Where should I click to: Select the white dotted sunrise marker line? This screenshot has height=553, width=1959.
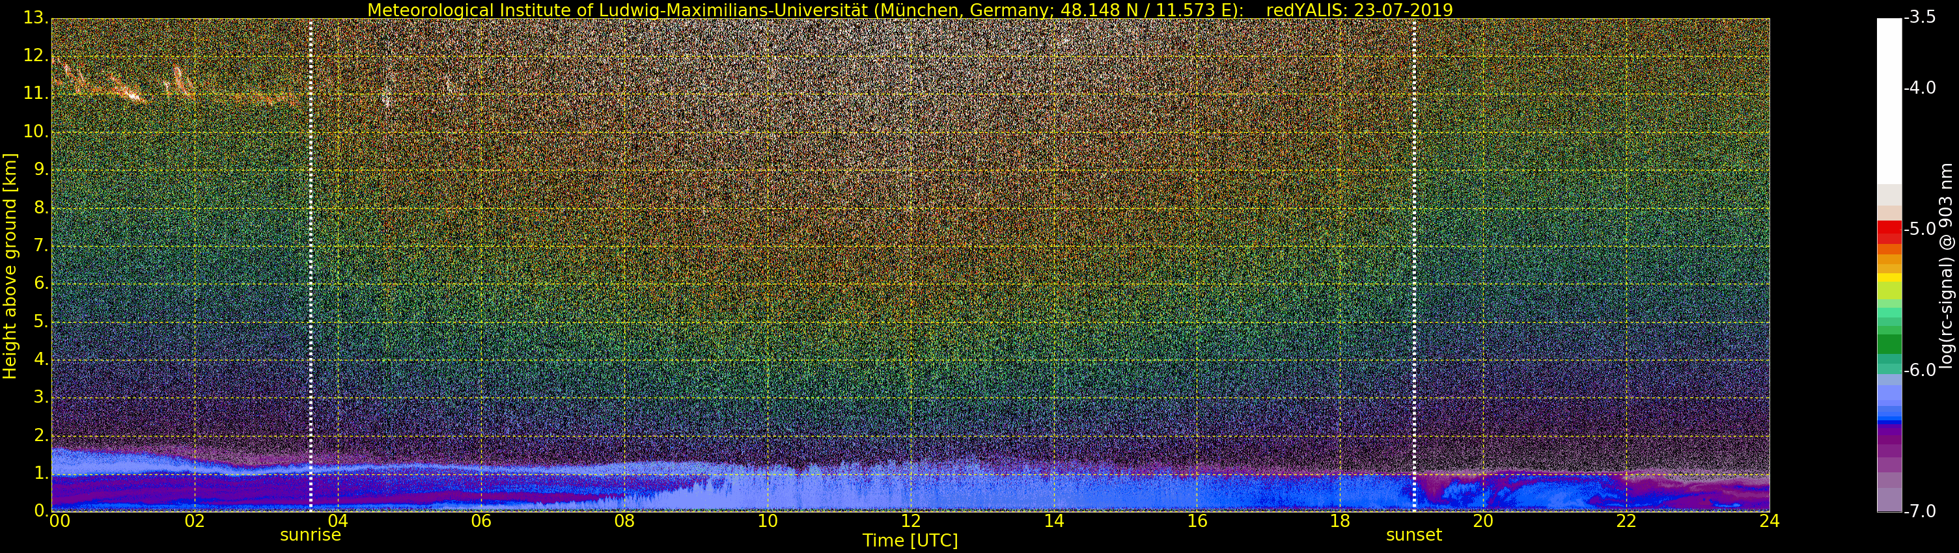[x=311, y=264]
